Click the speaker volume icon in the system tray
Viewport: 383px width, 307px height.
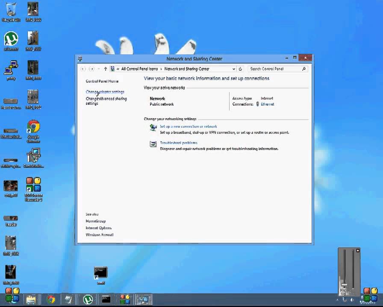click(352, 300)
